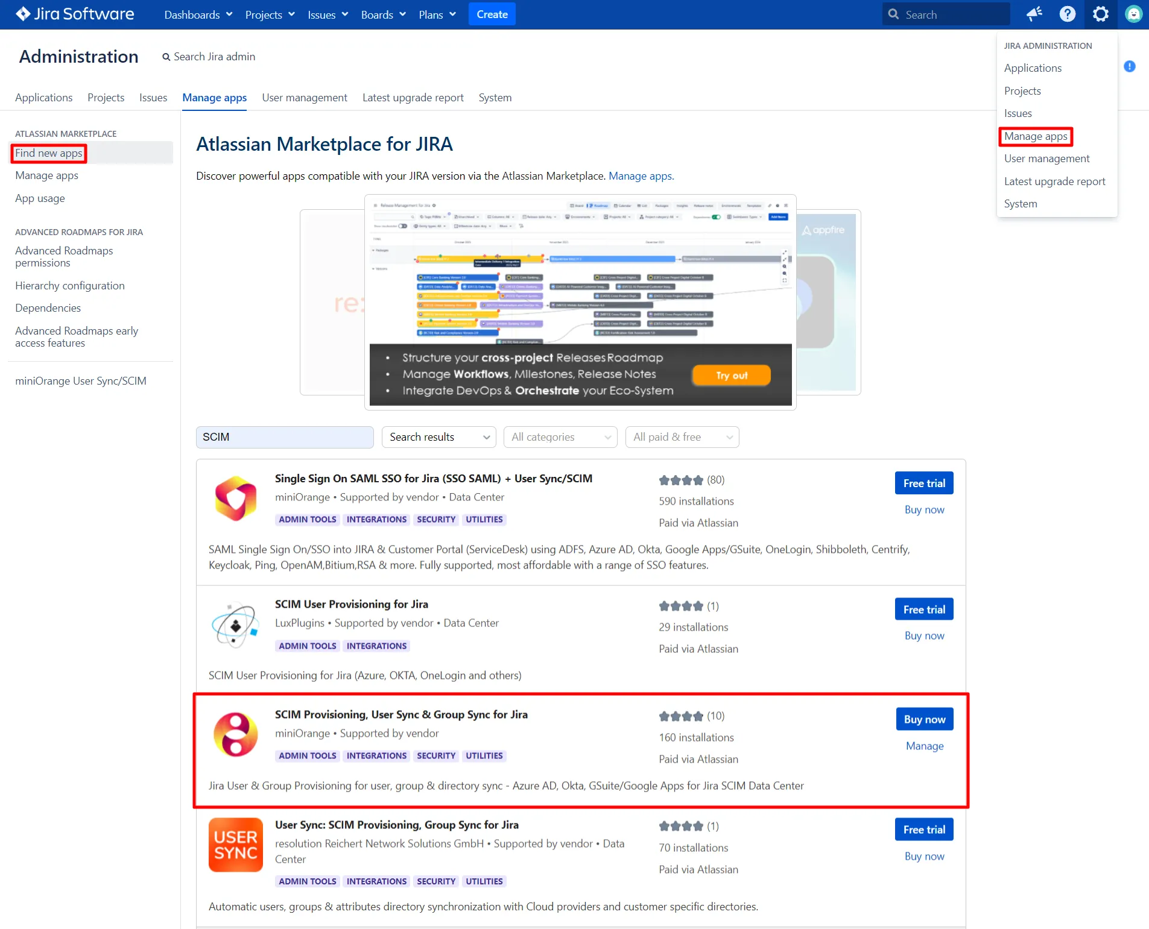
Task: Click the USER SYNC app logo
Action: (236, 845)
